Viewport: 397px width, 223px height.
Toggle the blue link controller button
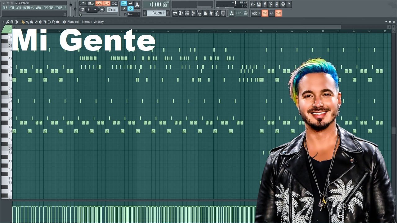(131, 8)
